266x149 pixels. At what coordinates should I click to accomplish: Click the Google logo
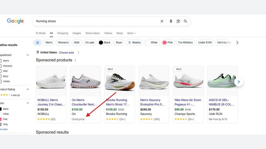[x=15, y=21]
